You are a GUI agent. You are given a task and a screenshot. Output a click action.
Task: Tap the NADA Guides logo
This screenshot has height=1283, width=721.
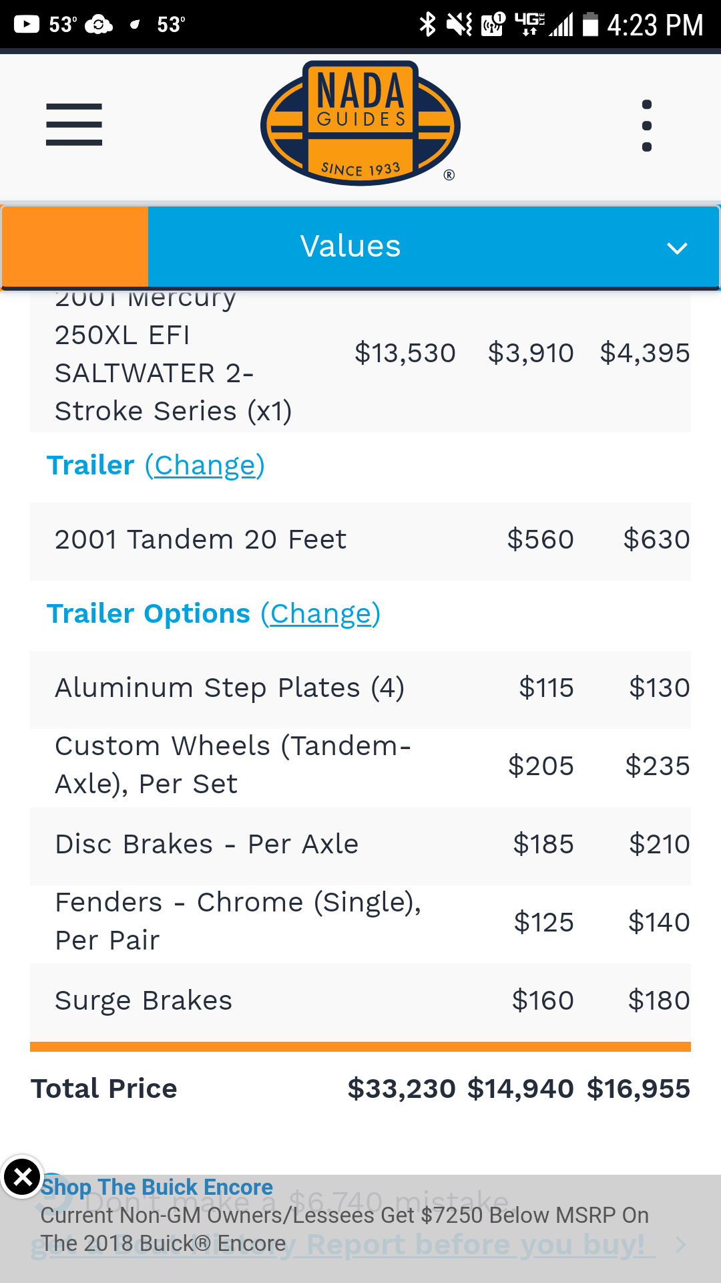point(360,123)
